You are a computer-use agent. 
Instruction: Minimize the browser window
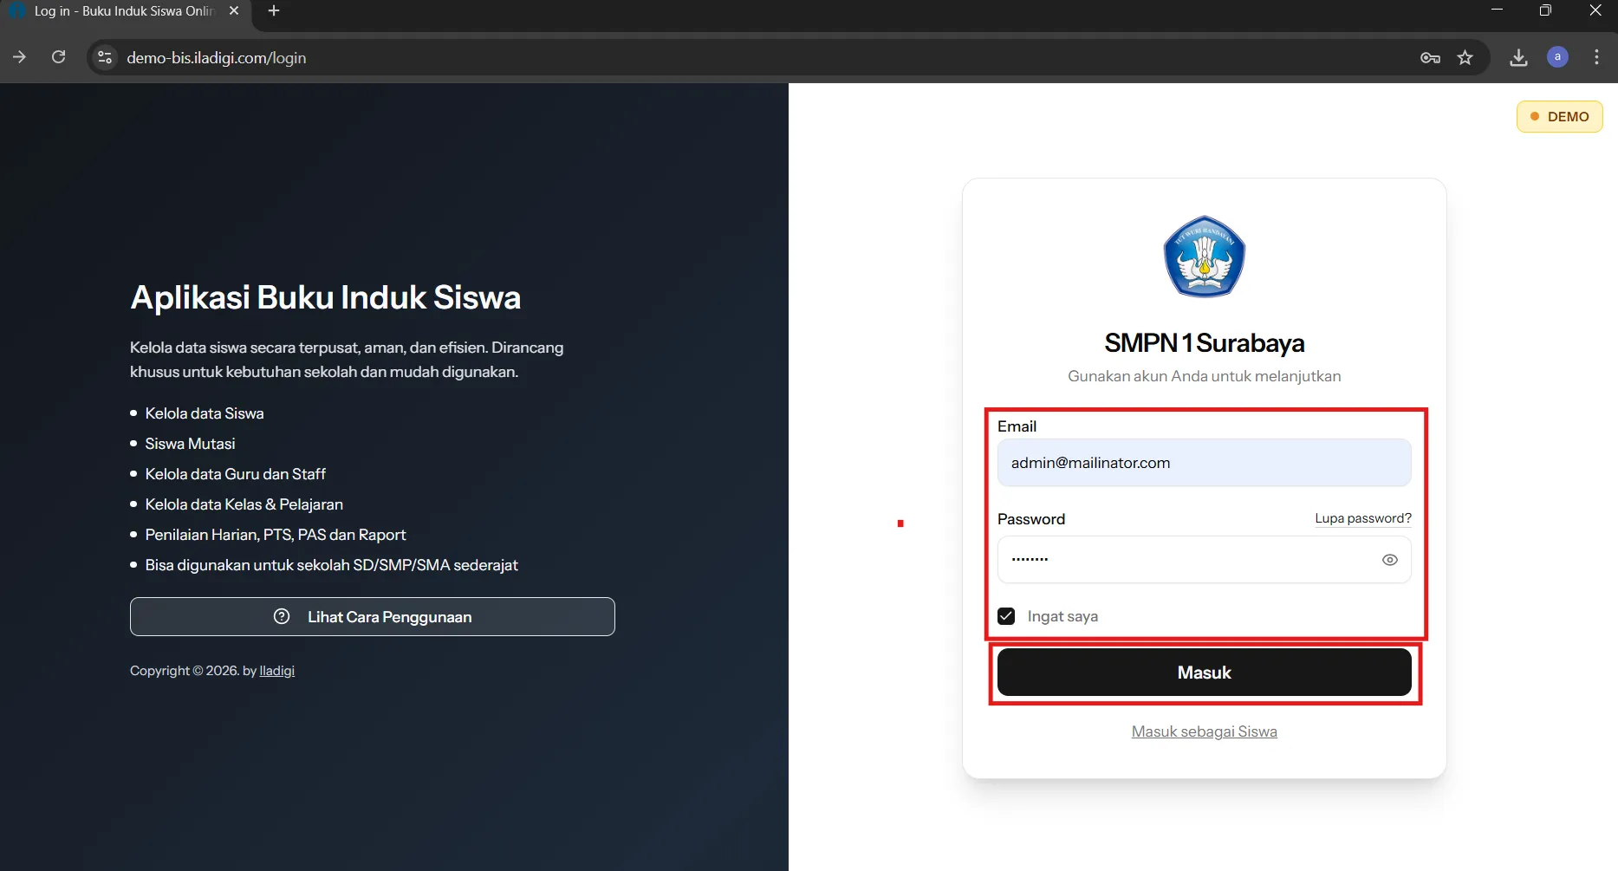(x=1497, y=10)
